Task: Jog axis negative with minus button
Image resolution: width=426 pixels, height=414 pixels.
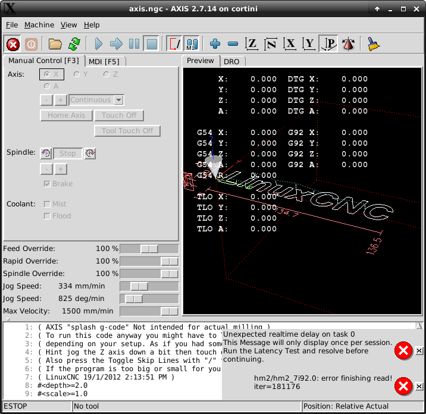Action: [x=46, y=100]
